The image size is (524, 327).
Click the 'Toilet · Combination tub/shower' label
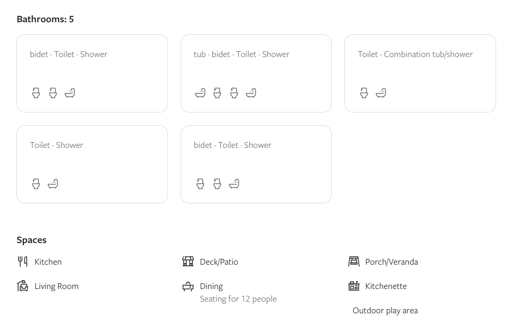(415, 54)
